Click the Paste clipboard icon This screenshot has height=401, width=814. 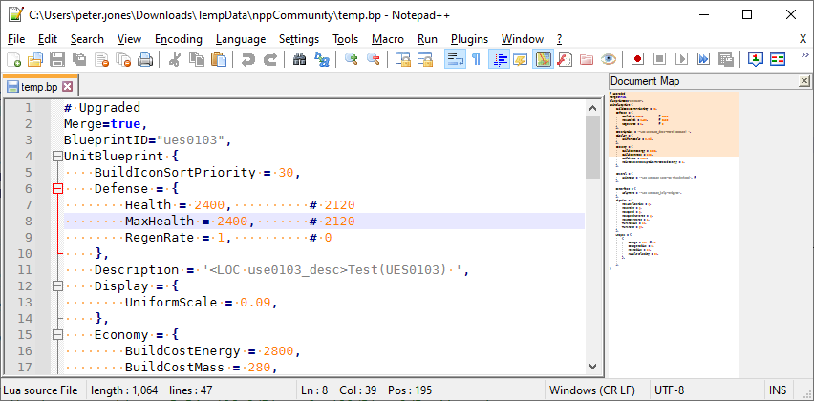[x=219, y=59]
